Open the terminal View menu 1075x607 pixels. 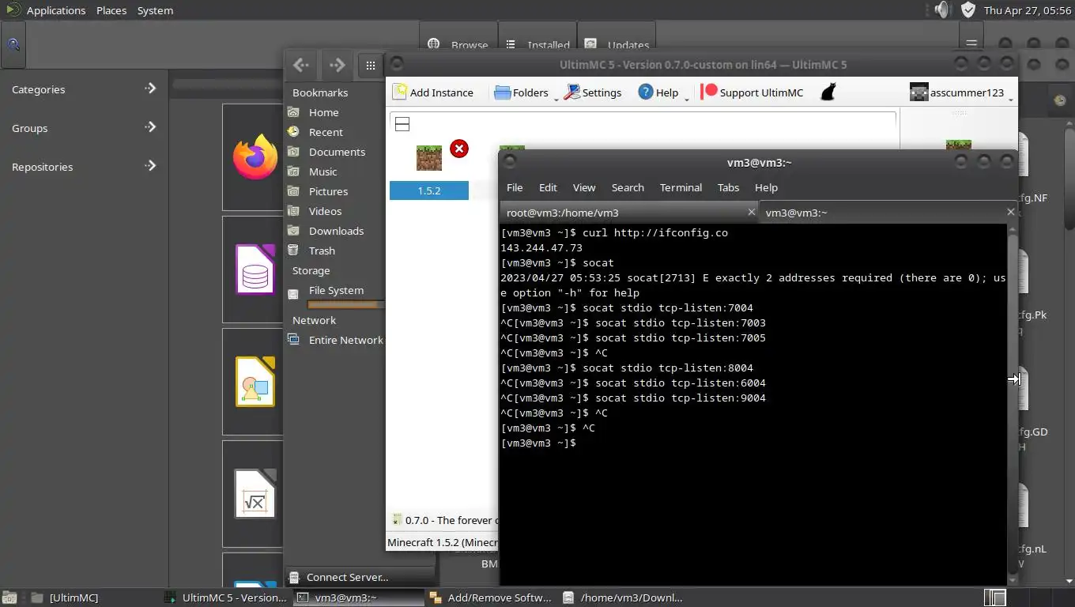click(x=584, y=187)
